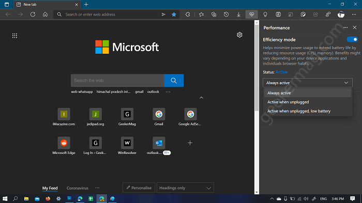Open History clock icon
This screenshot has width=362, height=203.
(227, 14)
